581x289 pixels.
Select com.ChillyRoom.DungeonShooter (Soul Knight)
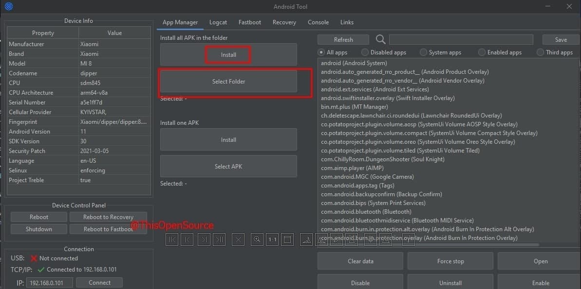click(x=383, y=159)
